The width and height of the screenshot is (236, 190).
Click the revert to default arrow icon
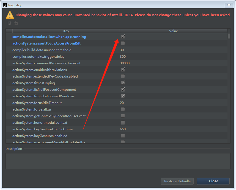click(x=16, y=23)
